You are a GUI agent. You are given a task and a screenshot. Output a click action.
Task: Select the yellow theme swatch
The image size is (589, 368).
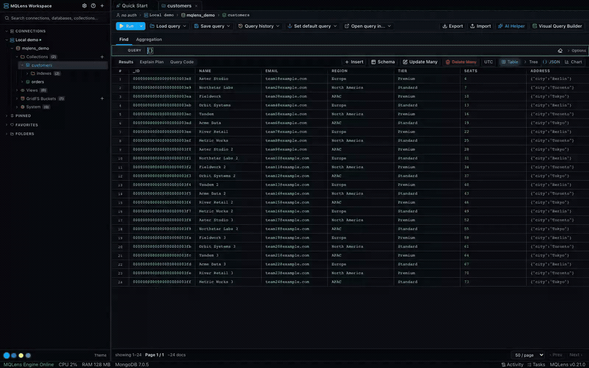point(21,355)
